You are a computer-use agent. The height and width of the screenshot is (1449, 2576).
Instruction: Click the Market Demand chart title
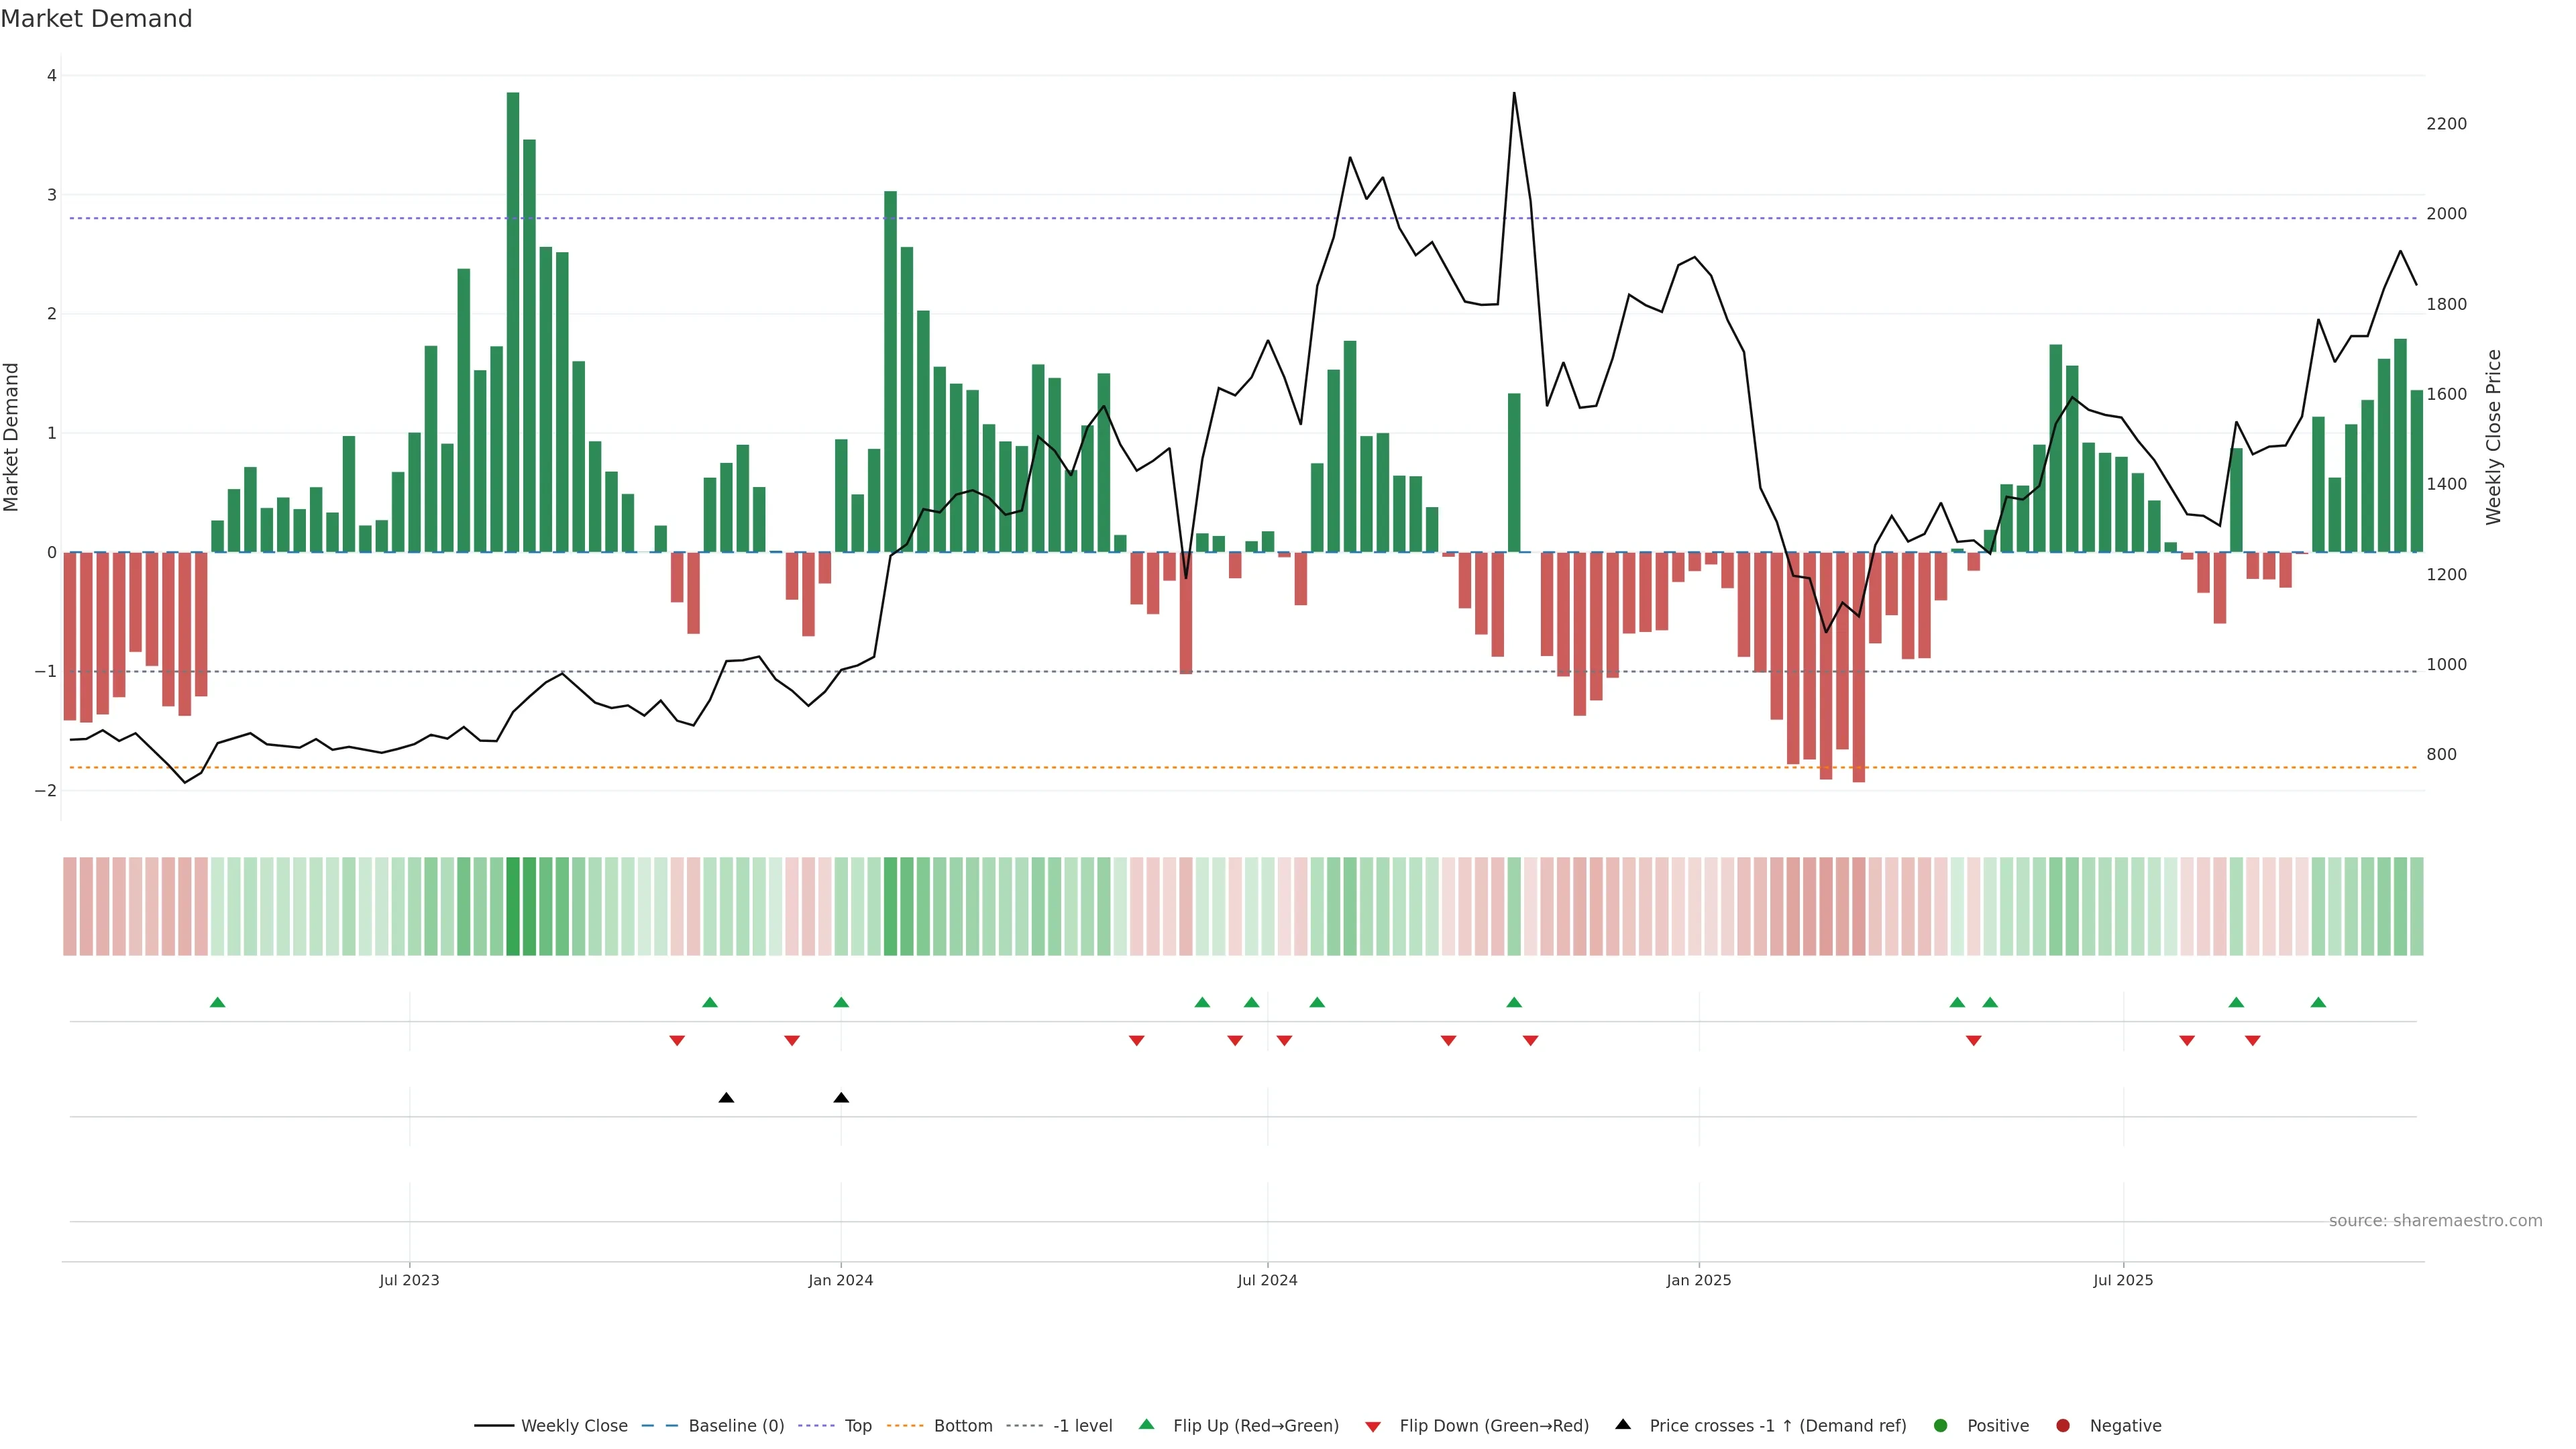click(x=97, y=19)
